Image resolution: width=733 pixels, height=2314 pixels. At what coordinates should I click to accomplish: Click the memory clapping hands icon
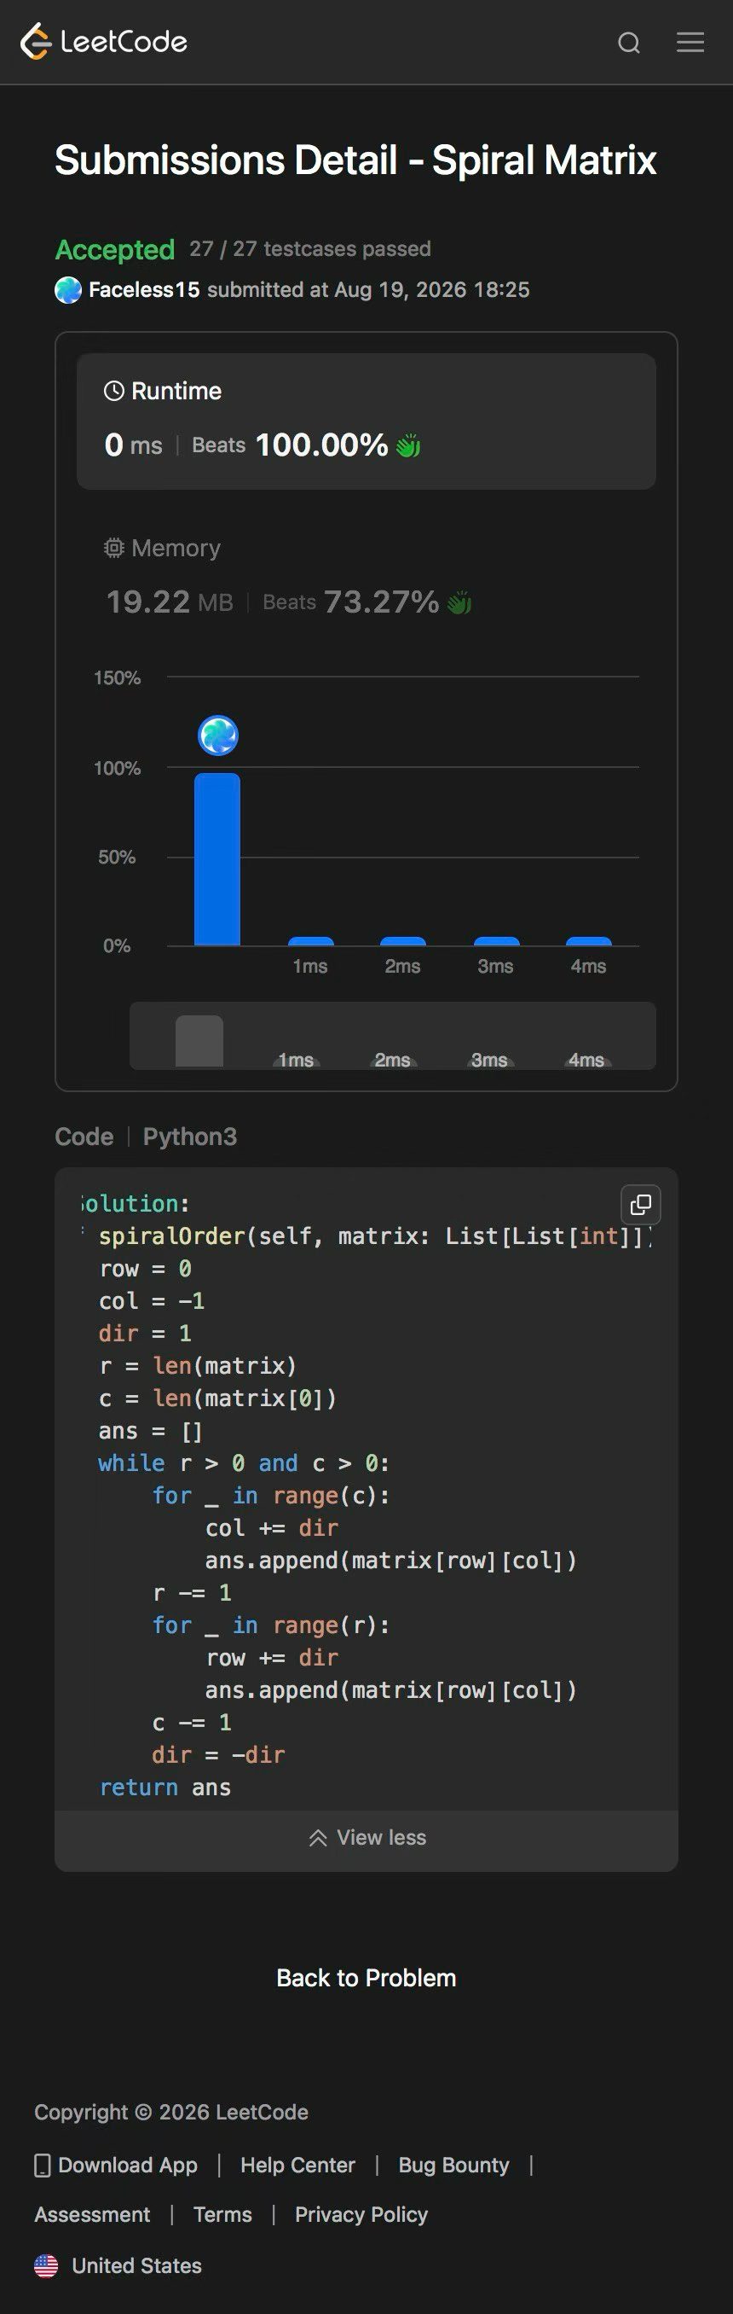point(459,602)
